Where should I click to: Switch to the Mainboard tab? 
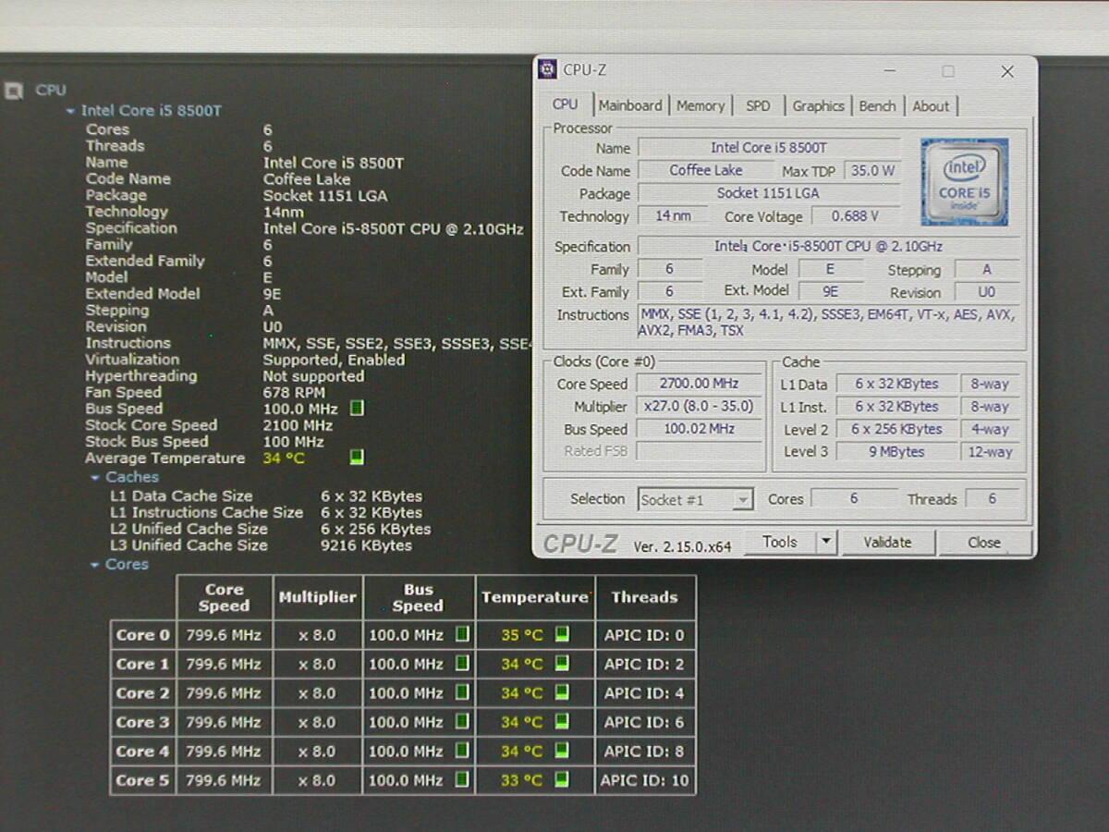[x=629, y=105]
